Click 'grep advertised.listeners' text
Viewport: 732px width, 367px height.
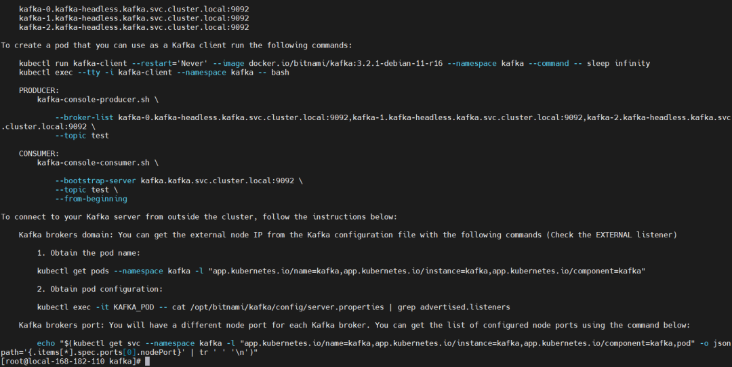coord(453,307)
